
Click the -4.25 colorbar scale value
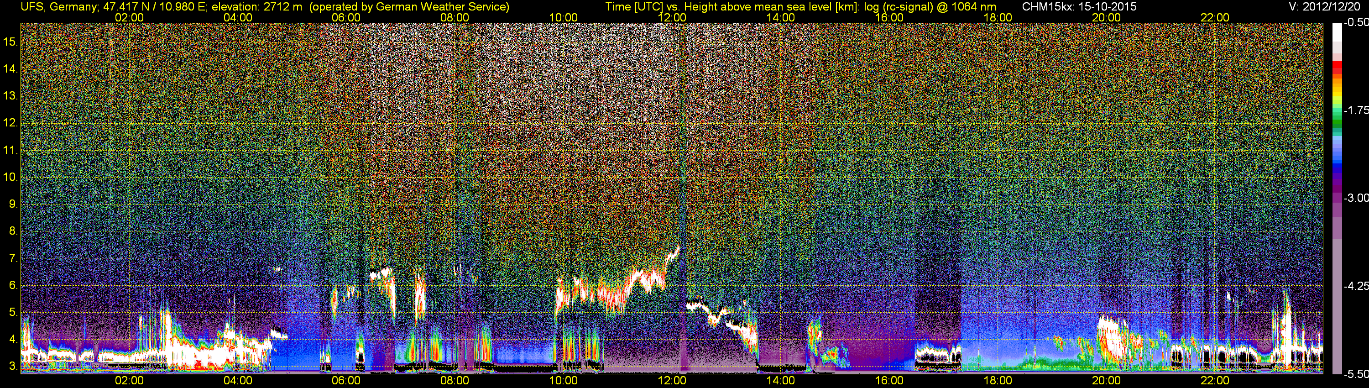(1356, 286)
